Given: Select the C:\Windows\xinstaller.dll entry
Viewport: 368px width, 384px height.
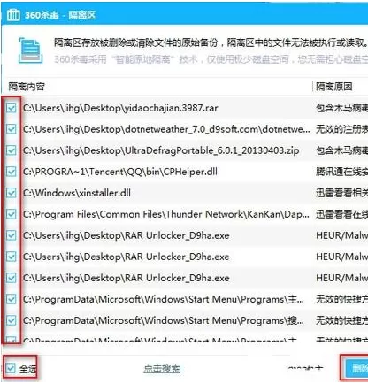Looking at the screenshot, I should [77, 193].
